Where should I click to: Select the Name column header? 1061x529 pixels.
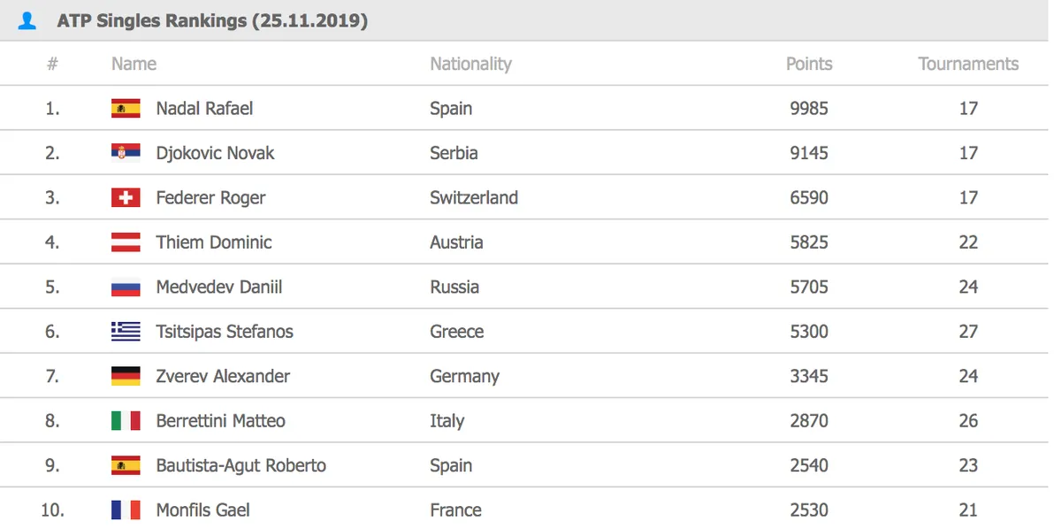tap(134, 64)
